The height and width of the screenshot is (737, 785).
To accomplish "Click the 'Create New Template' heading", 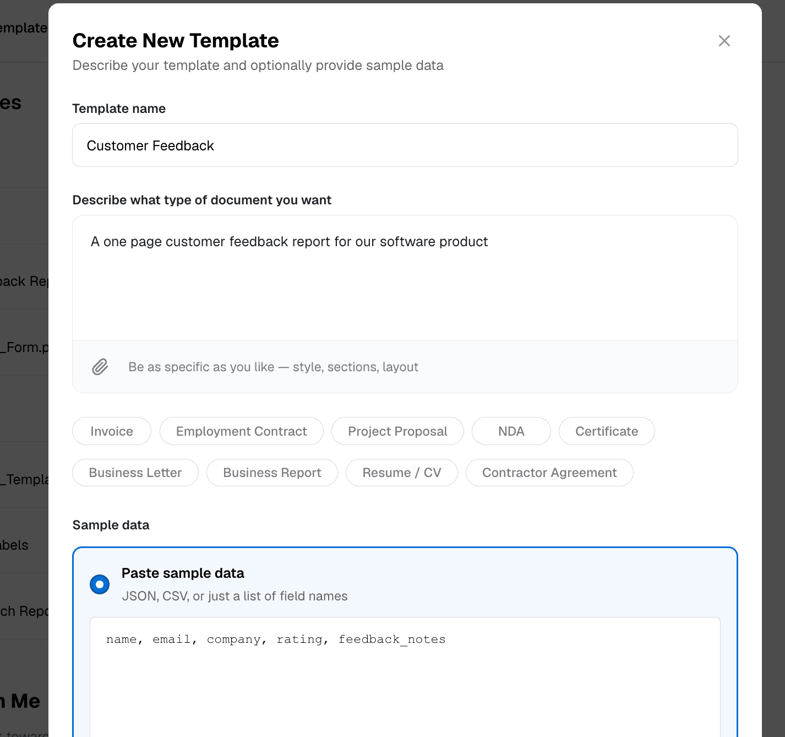I will click(176, 41).
